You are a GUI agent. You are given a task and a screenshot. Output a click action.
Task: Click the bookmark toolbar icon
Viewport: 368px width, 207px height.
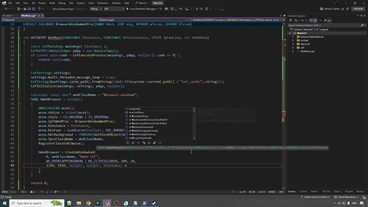tap(206, 9)
